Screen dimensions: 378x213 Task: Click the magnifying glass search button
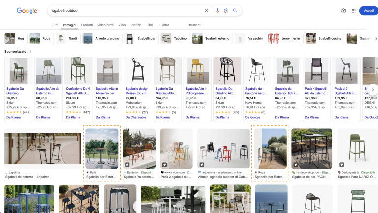point(236,11)
